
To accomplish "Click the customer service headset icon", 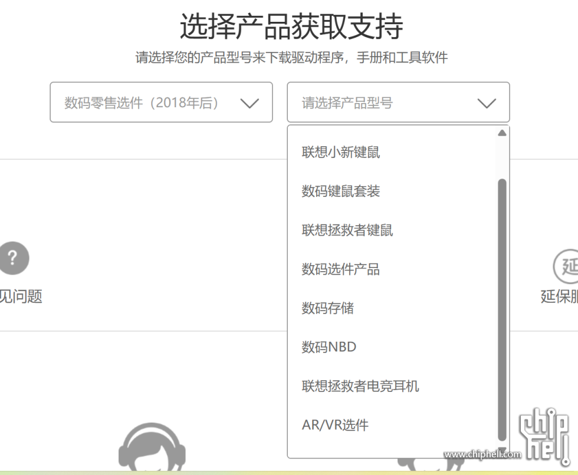I will pyautogui.click(x=152, y=447).
